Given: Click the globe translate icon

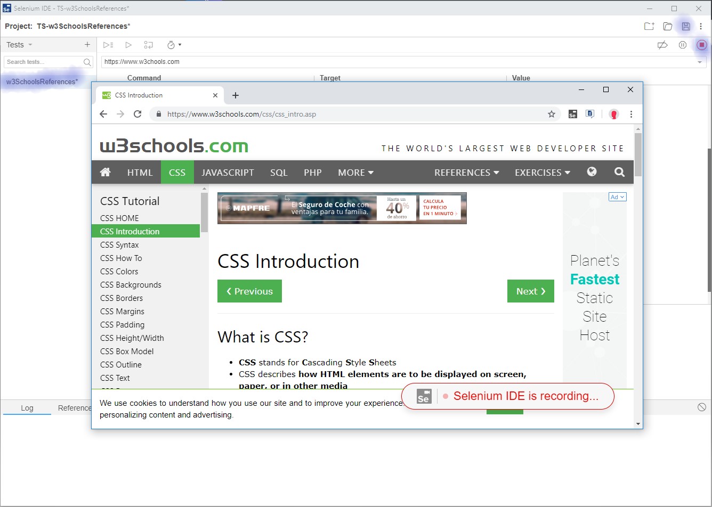Looking at the screenshot, I should 592,172.
